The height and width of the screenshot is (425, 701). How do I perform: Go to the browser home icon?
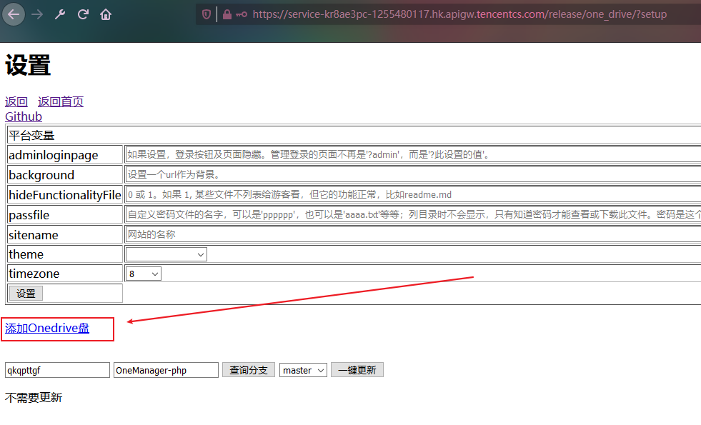click(x=106, y=15)
